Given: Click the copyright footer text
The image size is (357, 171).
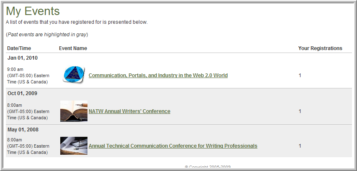Looking at the screenshot, I should (x=208, y=167).
